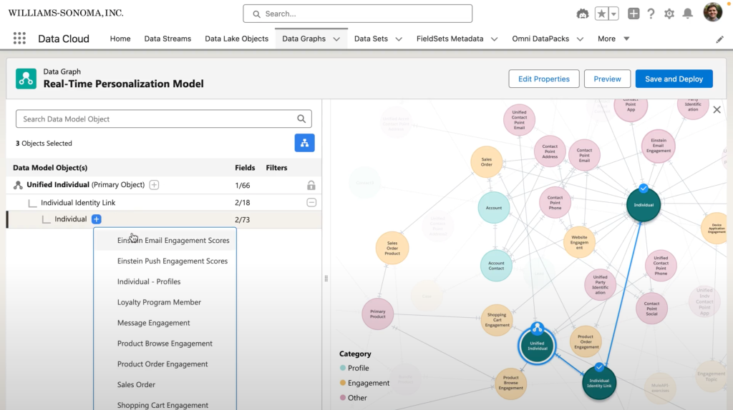This screenshot has width=733, height=410.
Task: Open the favorites list dropdown arrow
Action: tap(613, 14)
